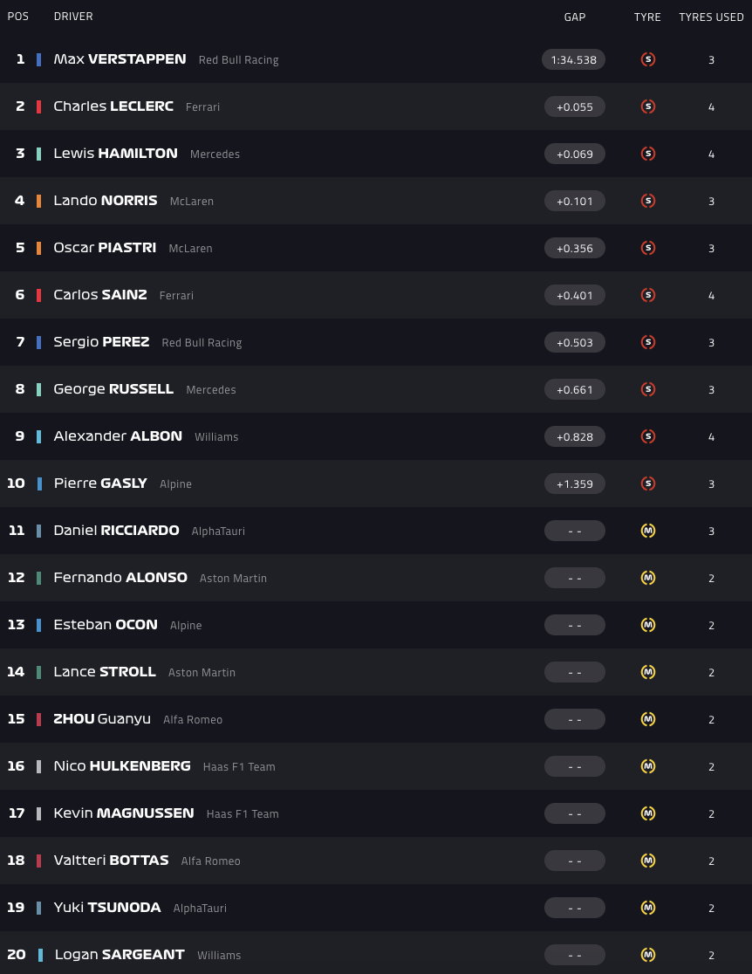The image size is (752, 974).
Task: Click Leclerc's +0.055 gap badge
Action: click(x=574, y=106)
